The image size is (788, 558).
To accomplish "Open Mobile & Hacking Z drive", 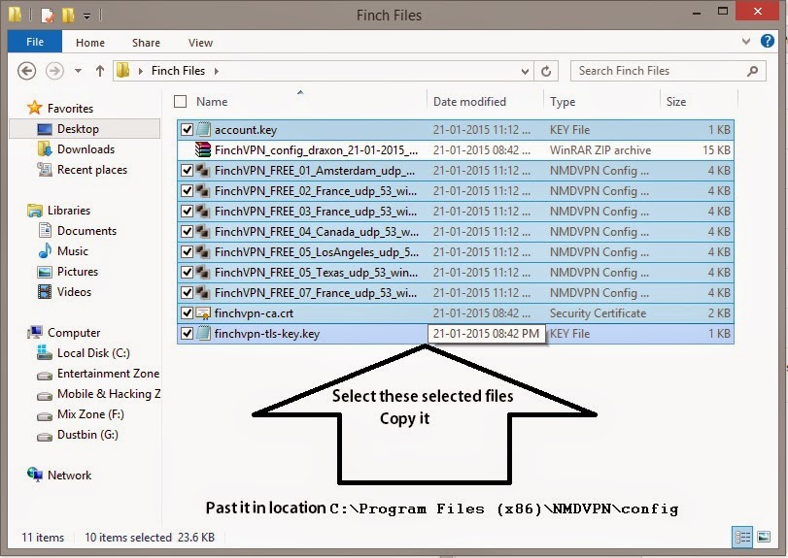I will click(109, 394).
